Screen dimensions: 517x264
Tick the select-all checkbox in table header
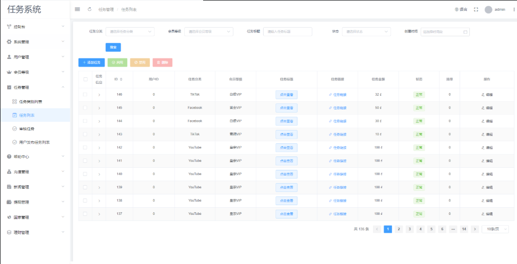(85, 79)
